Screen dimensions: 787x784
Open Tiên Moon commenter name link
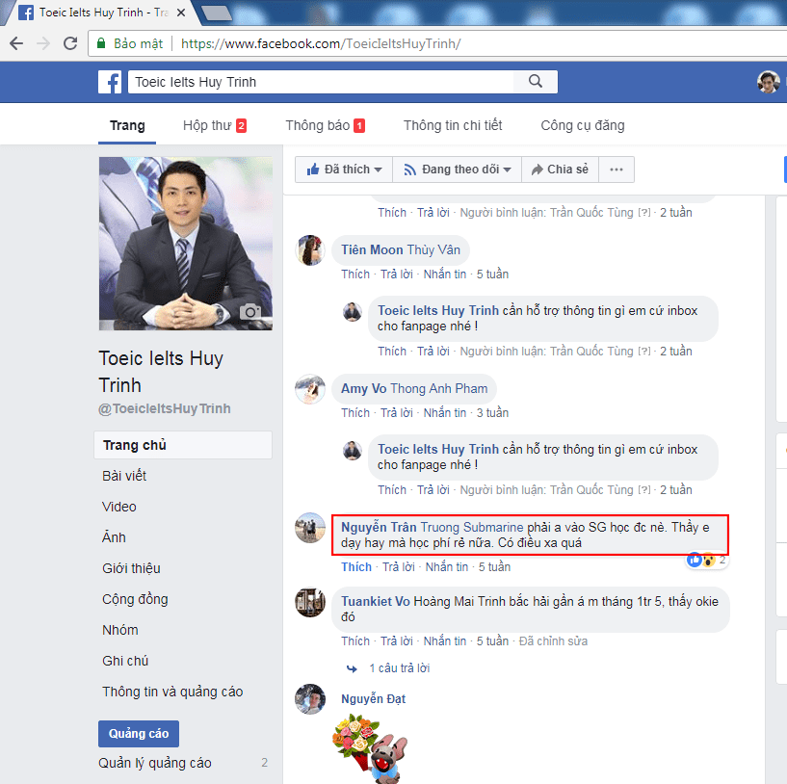click(372, 250)
